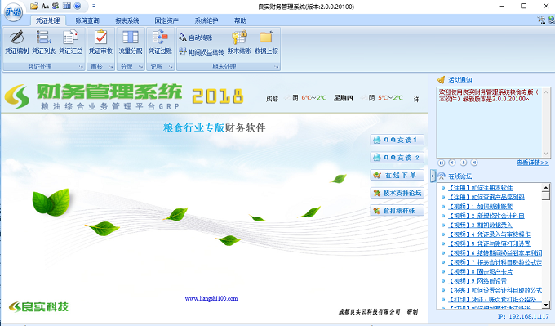Open the 期末结账 period-end closing icon
This screenshot has height=326, width=555.
coord(239,42)
